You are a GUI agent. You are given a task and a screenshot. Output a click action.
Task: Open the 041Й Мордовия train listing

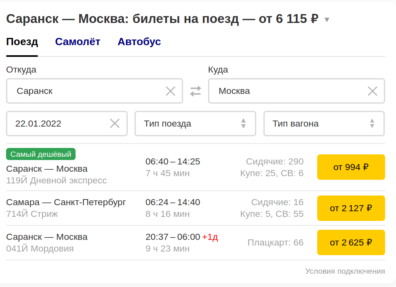coord(40,248)
